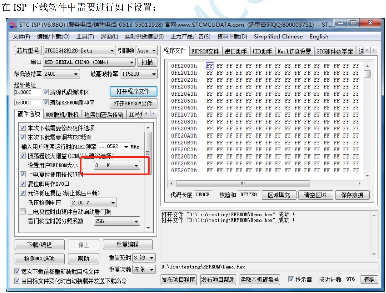Click 打开EEPROM文件 button
The height and width of the screenshot is (293, 386).
point(133,104)
